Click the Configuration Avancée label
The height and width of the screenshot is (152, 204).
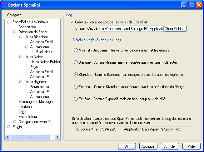(35, 122)
